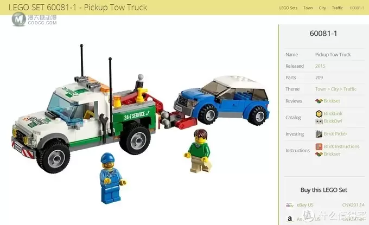This screenshot has width=369, height=225.
Task: Click the 60081-1 sidebar heading
Action: (x=323, y=34)
